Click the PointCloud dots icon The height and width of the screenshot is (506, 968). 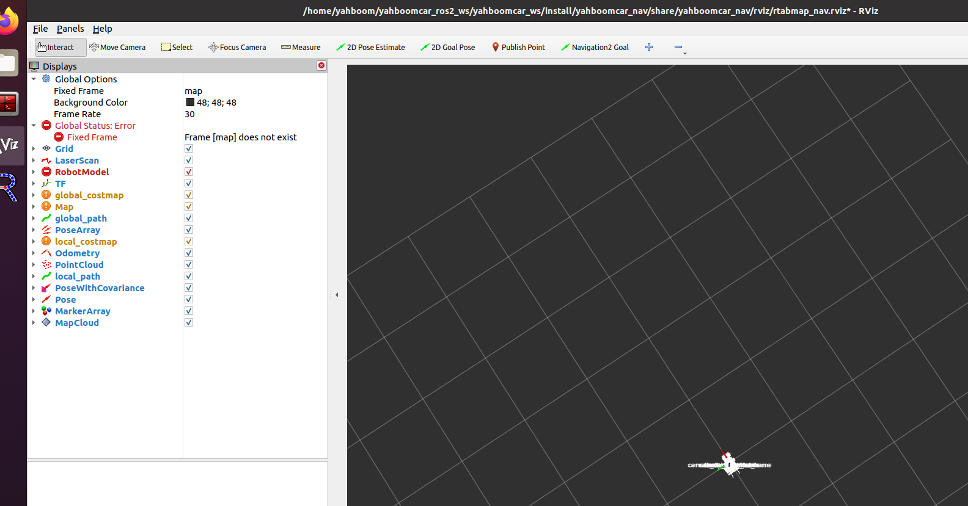(46, 264)
